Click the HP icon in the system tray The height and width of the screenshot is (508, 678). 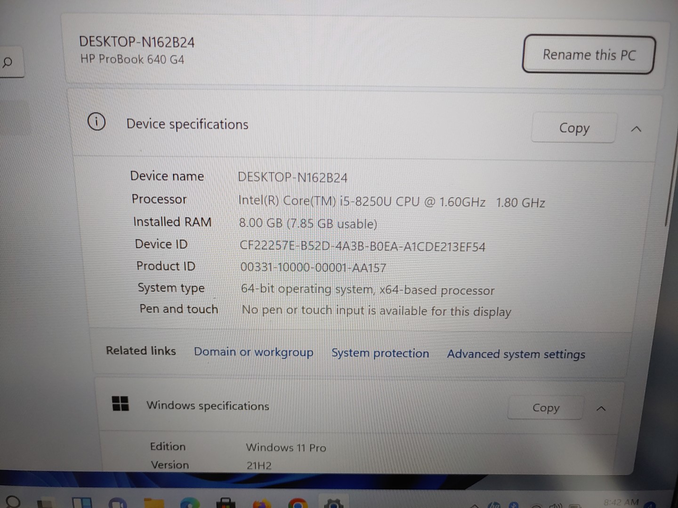click(x=494, y=505)
